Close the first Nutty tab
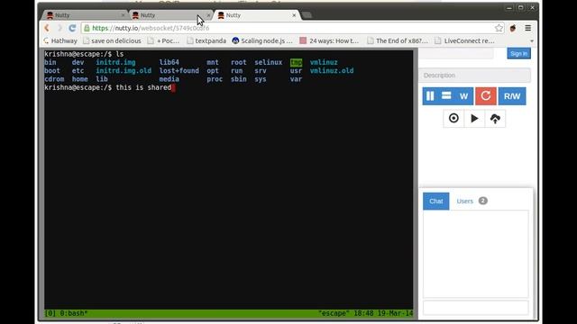 pos(123,15)
